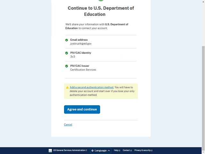Click the green checkmark beside PIV/CAC Identity
The height and width of the screenshot is (154, 205).
click(67, 53)
